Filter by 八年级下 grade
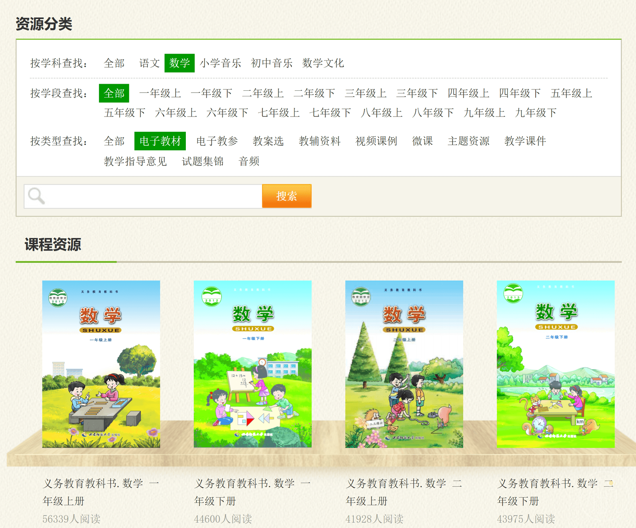Viewport: 636px width, 528px height. click(433, 113)
